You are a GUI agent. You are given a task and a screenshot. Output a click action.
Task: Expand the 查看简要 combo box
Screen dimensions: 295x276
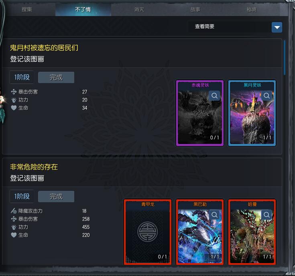click(235, 27)
